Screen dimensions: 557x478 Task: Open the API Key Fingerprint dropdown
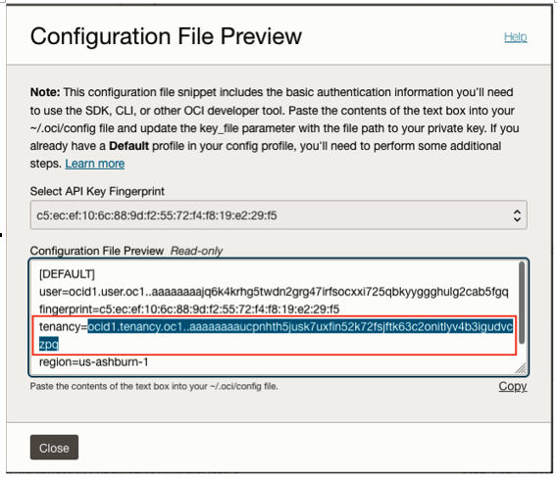point(278,215)
